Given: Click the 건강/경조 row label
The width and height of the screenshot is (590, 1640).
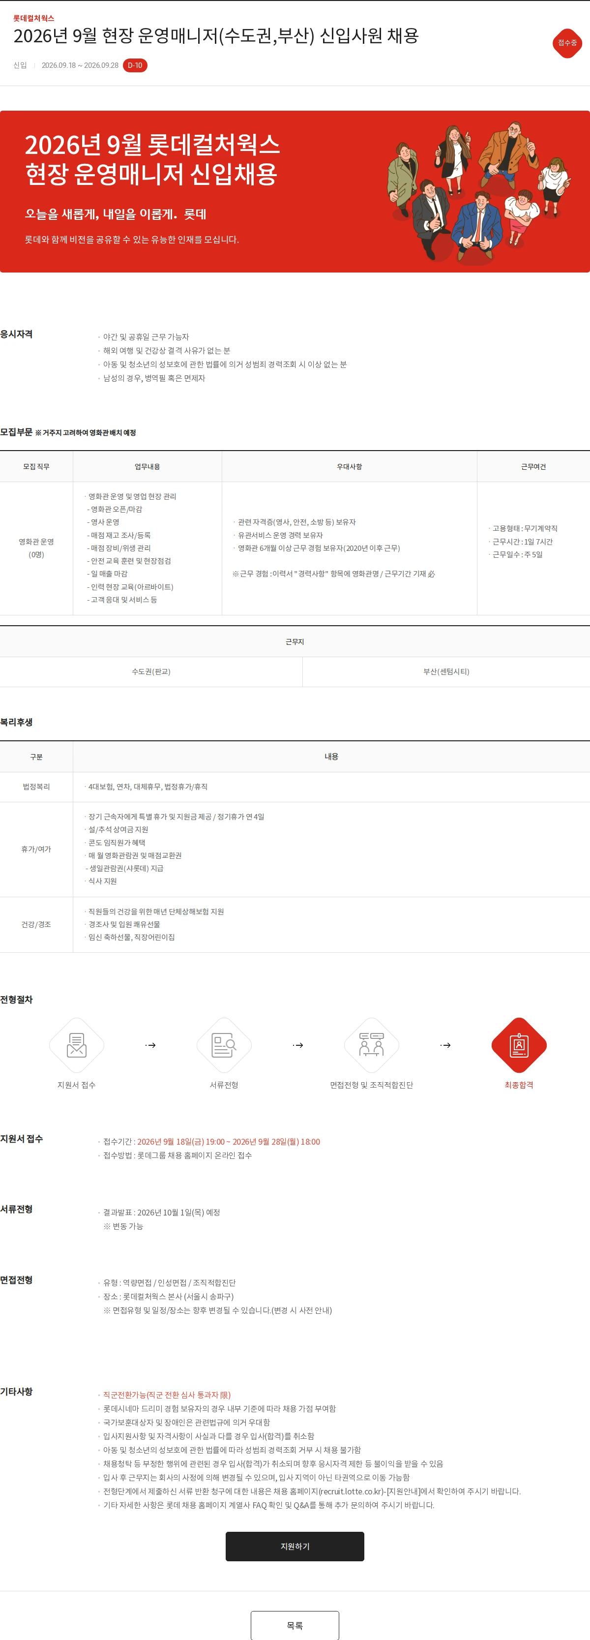Looking at the screenshot, I should 36,924.
